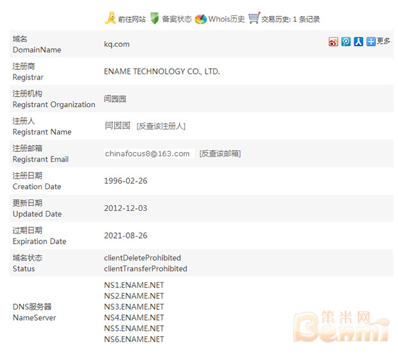Screen dimensions: 398x354
Task: Click the blue plus share icon
Action: coord(371,42)
